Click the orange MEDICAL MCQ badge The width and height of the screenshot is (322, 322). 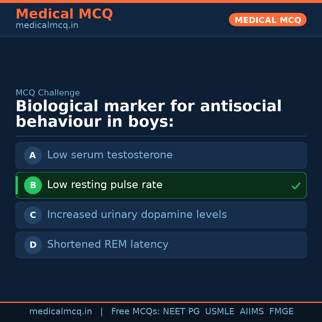[267, 20]
